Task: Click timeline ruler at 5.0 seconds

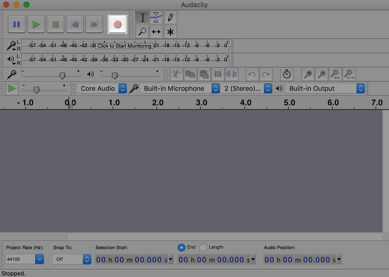Action: (x=289, y=103)
